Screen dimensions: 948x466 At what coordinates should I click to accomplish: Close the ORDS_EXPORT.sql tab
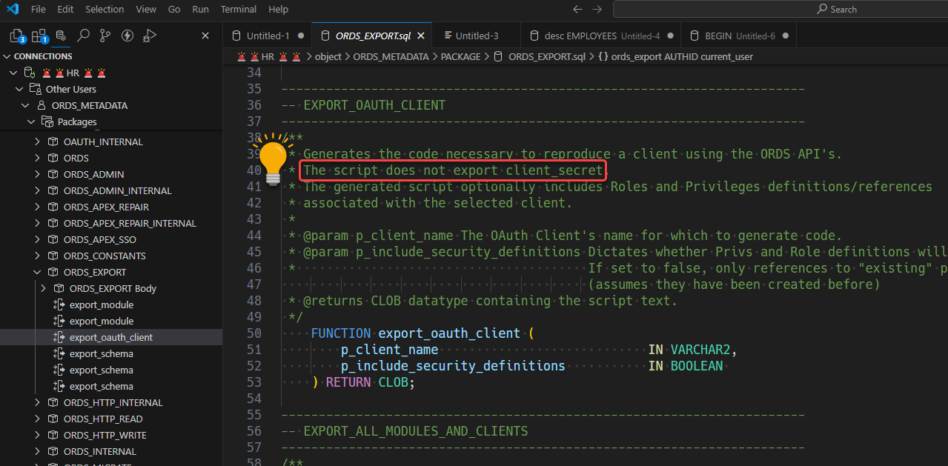click(421, 36)
